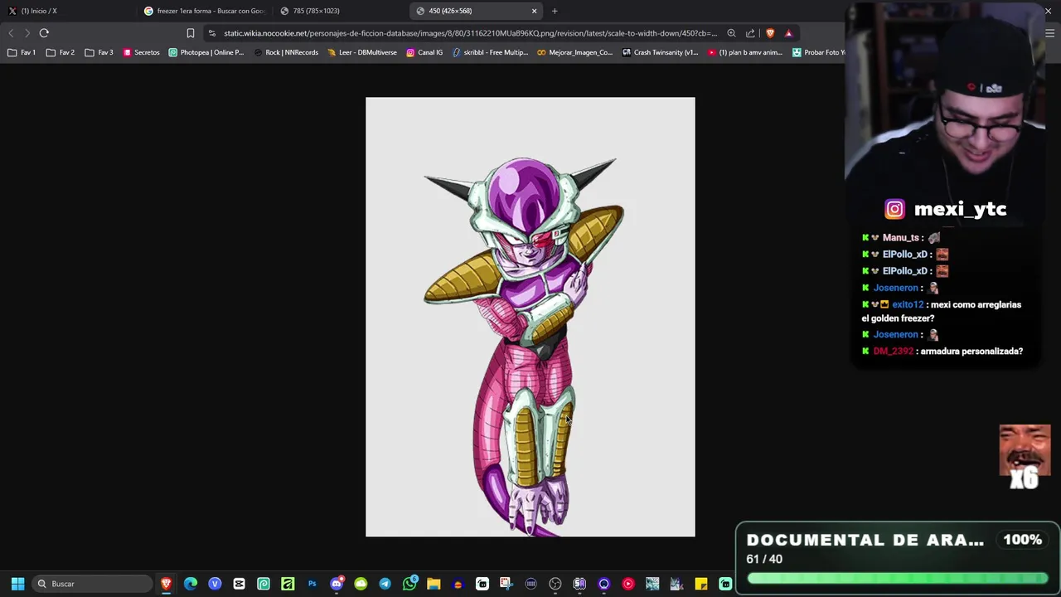Open CapCut from the taskbar
The width and height of the screenshot is (1061, 597).
[239, 584]
